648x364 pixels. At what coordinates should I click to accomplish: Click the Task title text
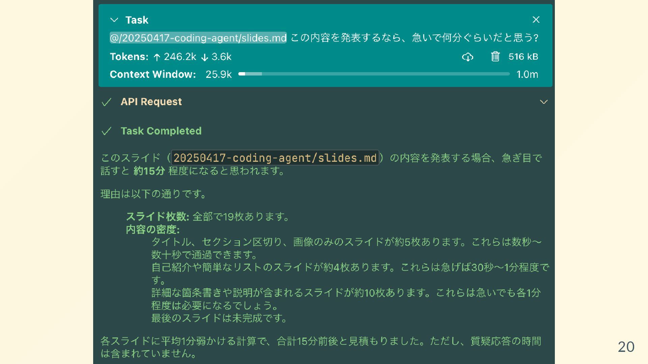[x=137, y=20]
